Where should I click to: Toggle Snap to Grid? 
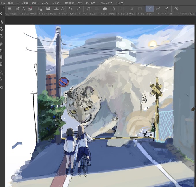click(x=166, y=9)
